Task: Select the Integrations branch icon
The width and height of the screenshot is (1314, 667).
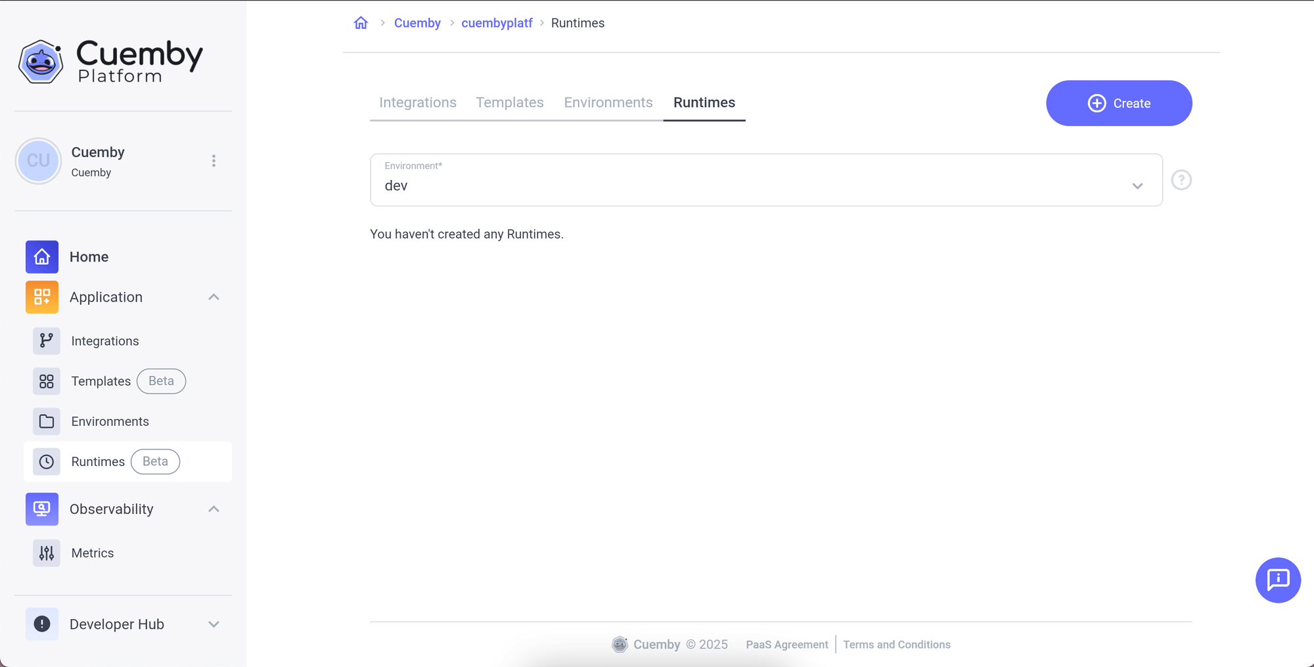Action: click(46, 340)
